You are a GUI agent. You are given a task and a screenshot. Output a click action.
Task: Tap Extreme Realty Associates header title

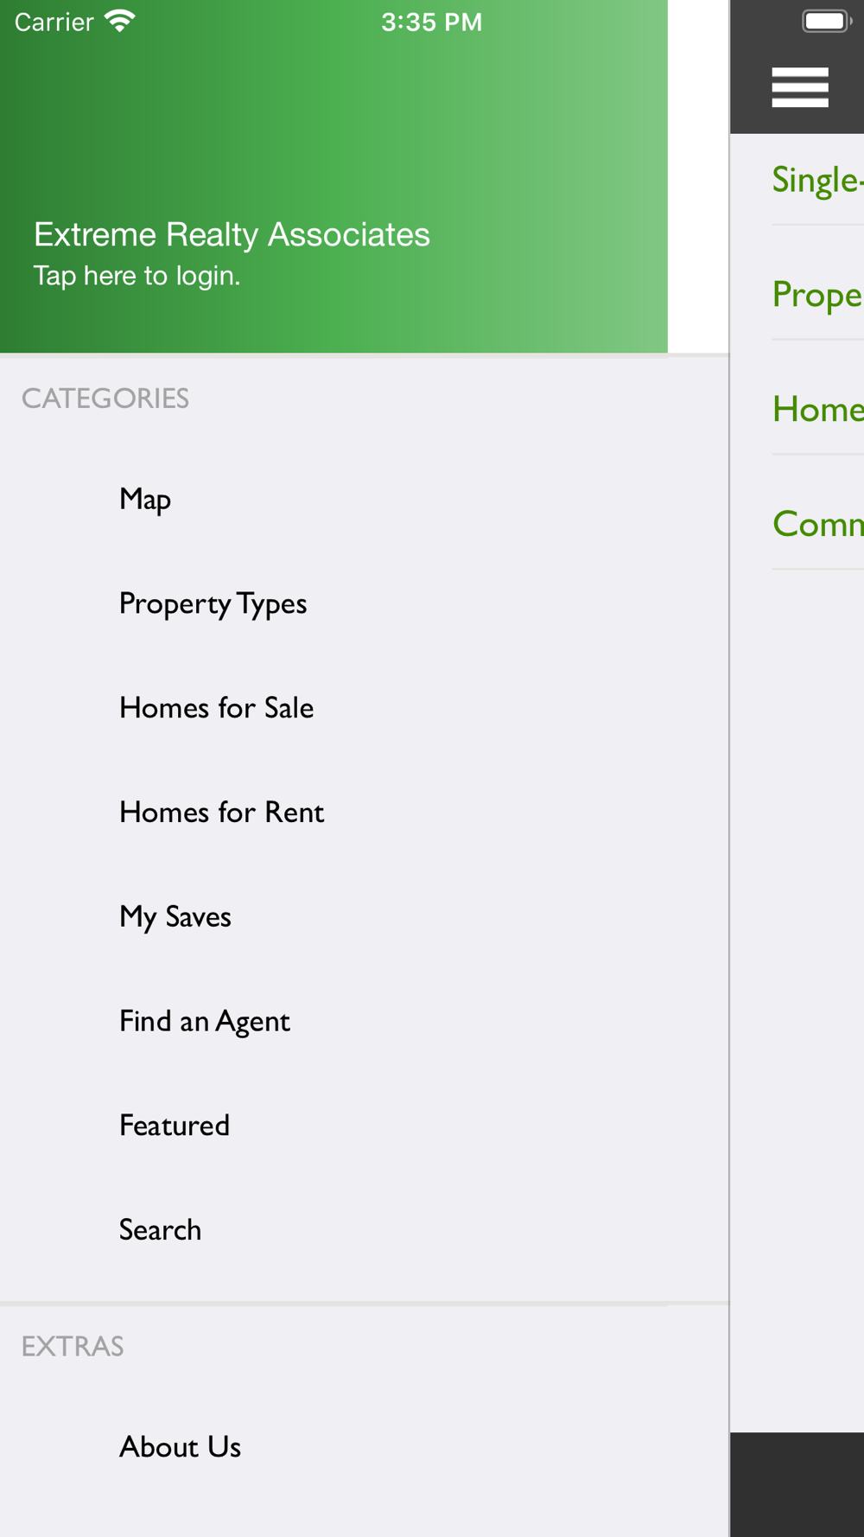click(x=232, y=234)
